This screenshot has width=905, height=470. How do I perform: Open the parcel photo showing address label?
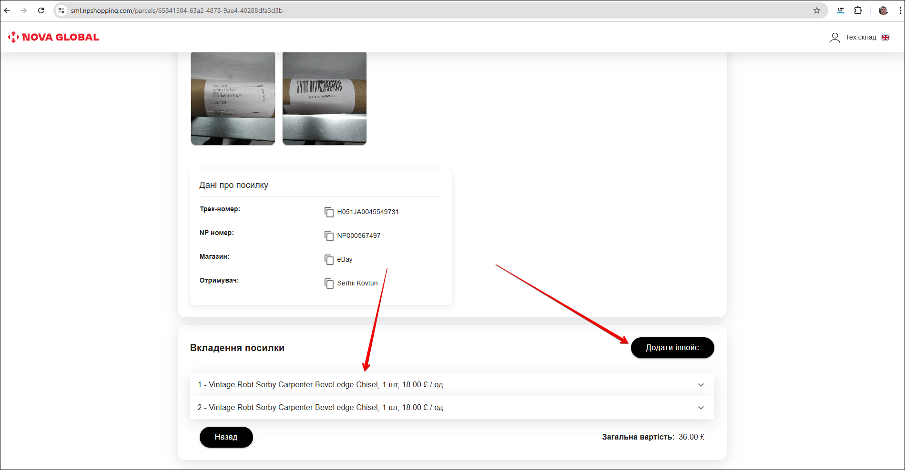(x=233, y=98)
